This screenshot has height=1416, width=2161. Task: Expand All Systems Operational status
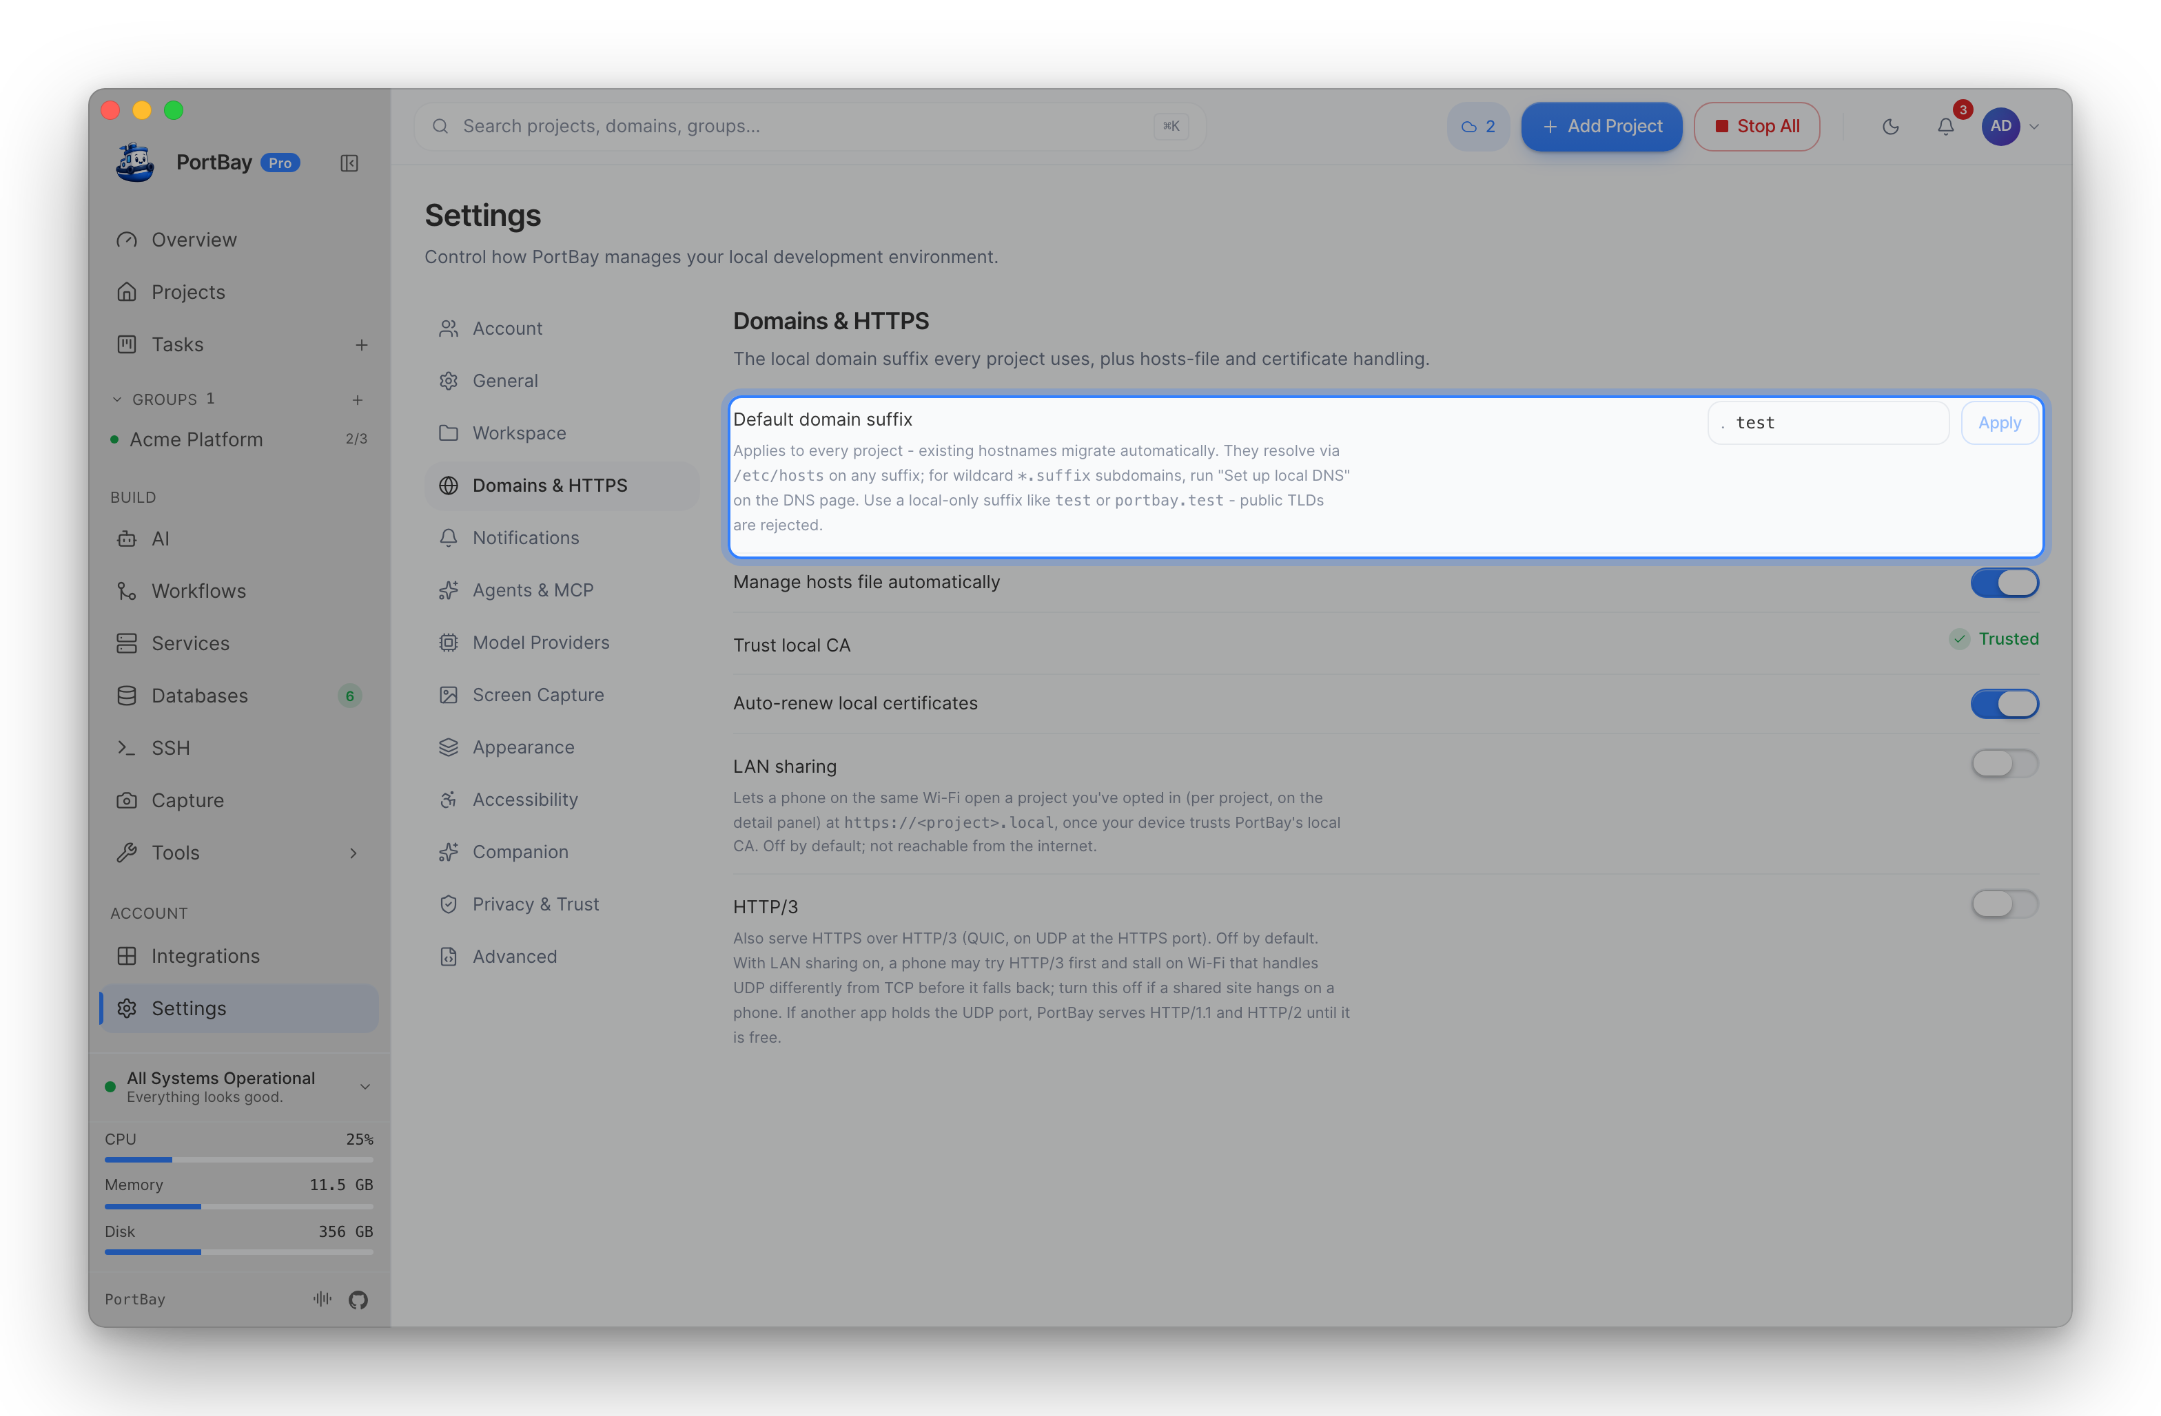coord(365,1087)
